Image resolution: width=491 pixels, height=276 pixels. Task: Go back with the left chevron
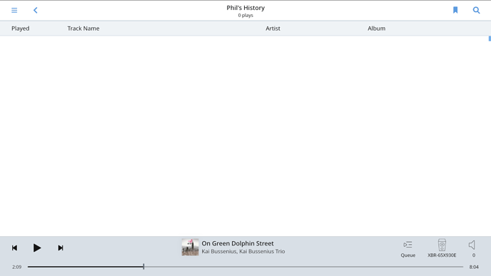coord(36,11)
